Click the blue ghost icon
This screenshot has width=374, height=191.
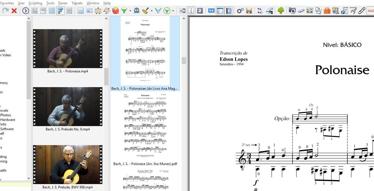(137, 11)
